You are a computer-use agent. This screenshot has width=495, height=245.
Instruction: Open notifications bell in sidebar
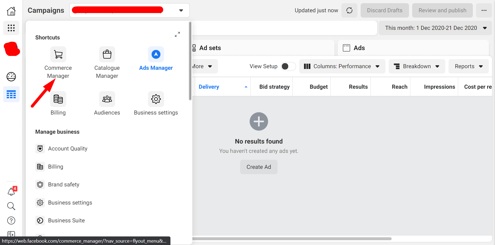11,191
